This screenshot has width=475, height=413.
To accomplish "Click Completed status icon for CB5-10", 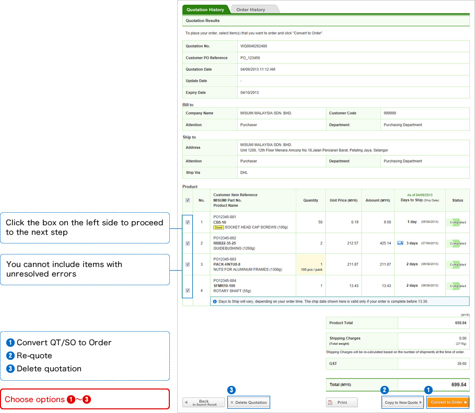I will point(457,222).
